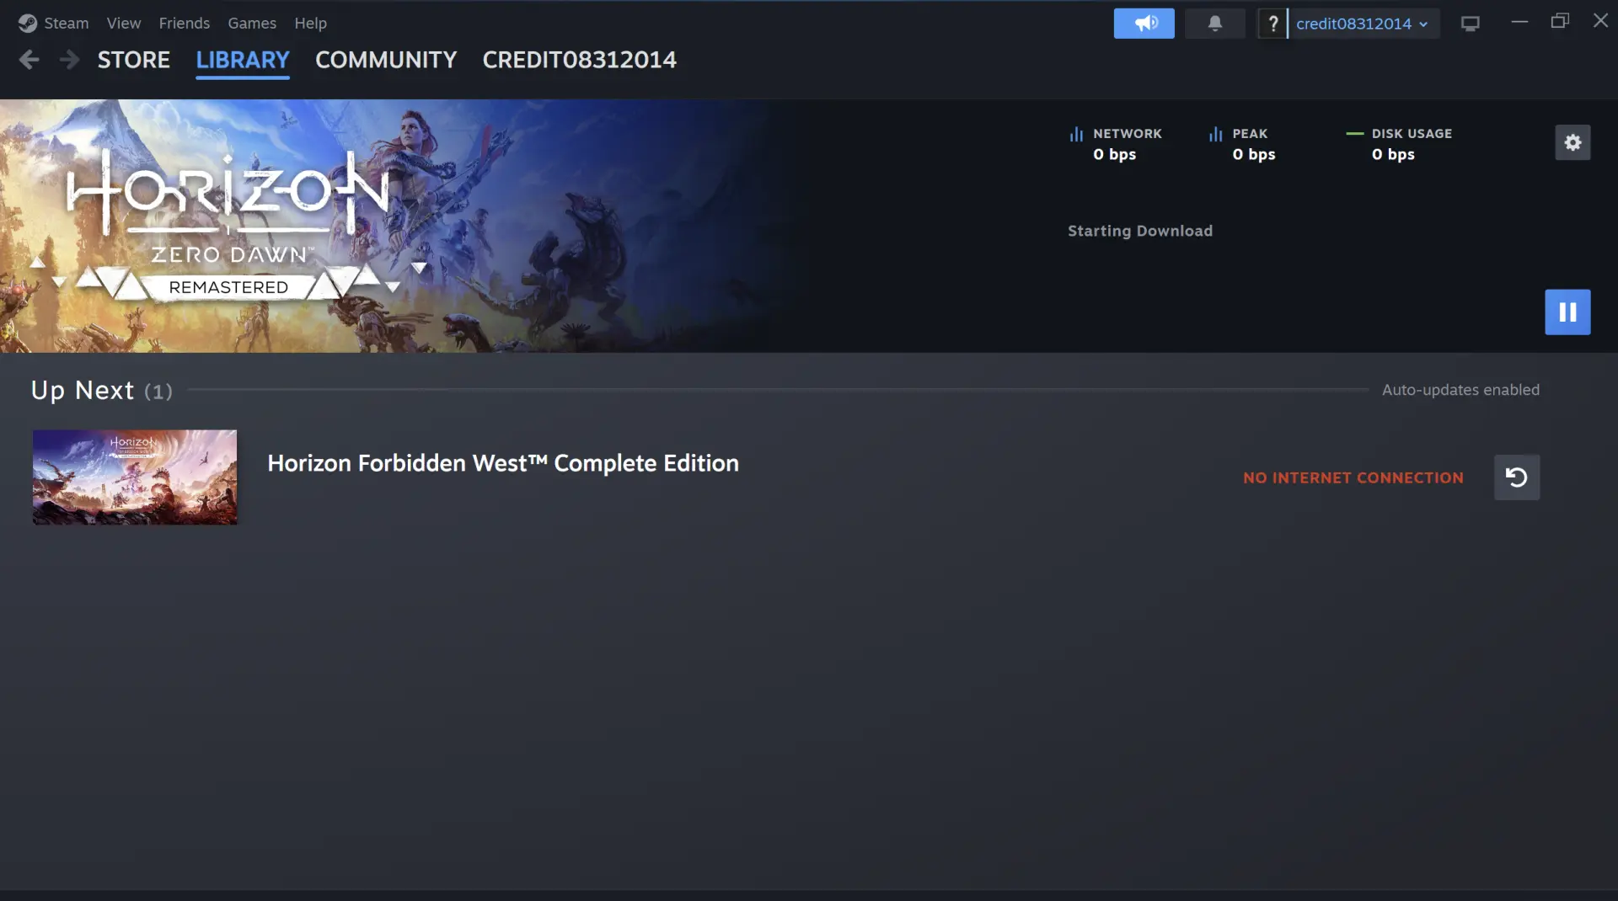Click the question mark help icon

1272,24
